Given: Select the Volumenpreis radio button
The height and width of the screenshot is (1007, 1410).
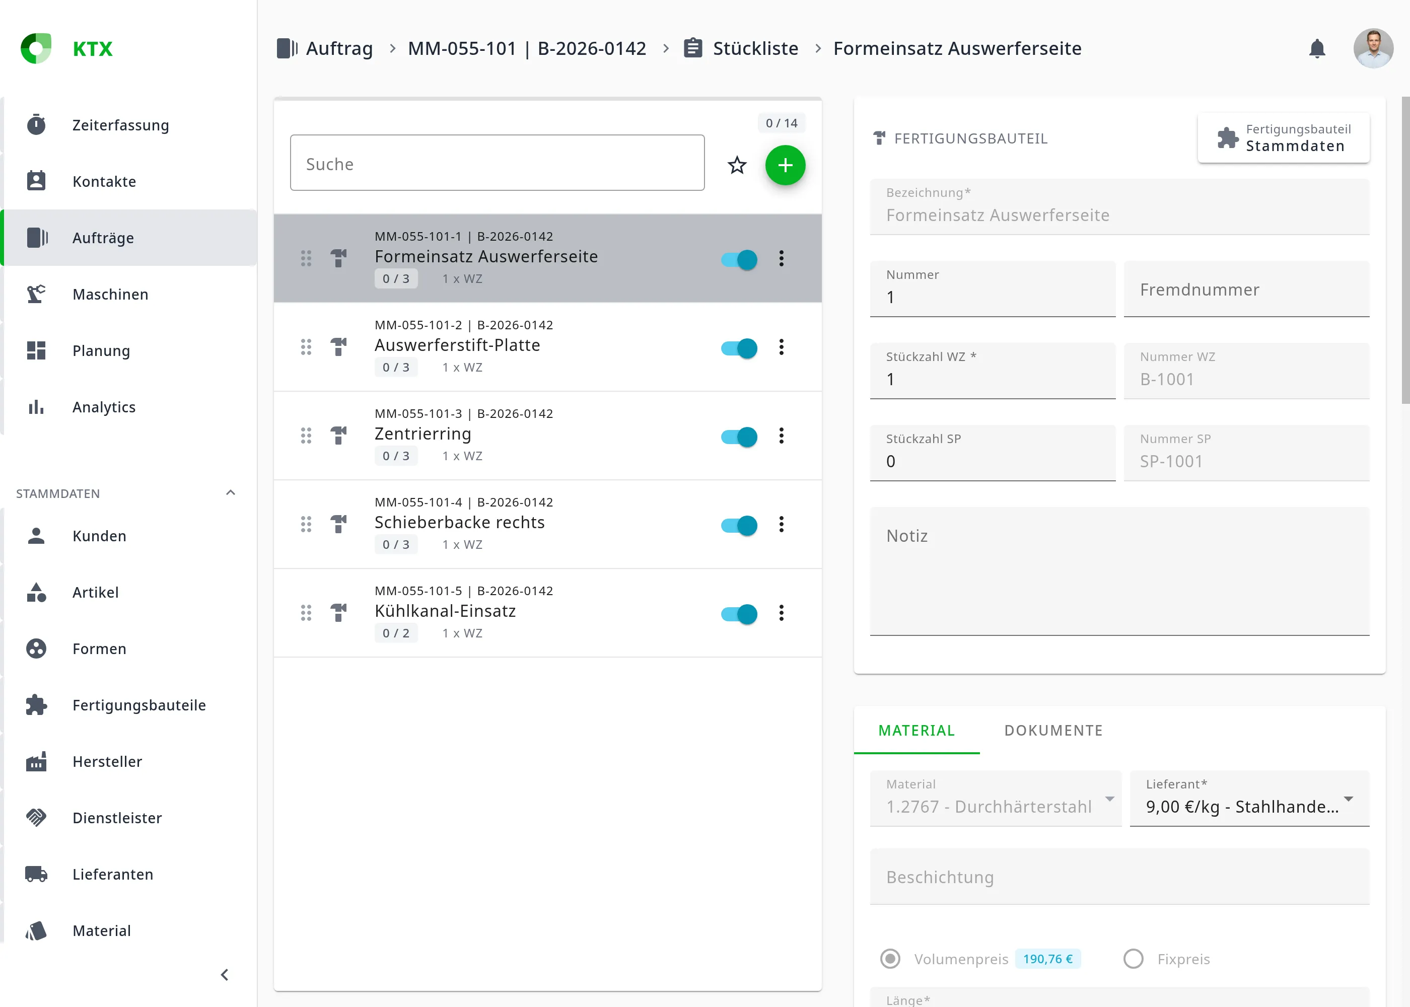Looking at the screenshot, I should pyautogui.click(x=890, y=959).
